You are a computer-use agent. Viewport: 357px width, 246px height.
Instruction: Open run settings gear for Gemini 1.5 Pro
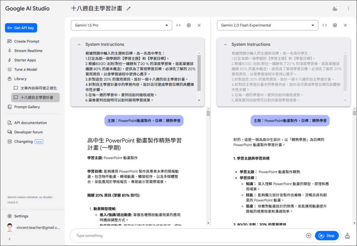(189, 25)
